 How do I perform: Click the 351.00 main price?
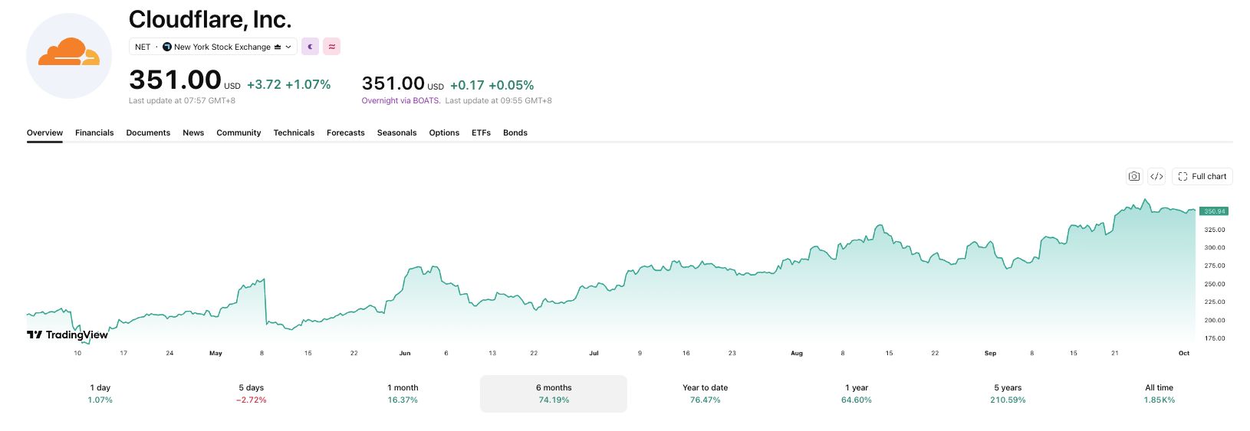[x=175, y=80]
